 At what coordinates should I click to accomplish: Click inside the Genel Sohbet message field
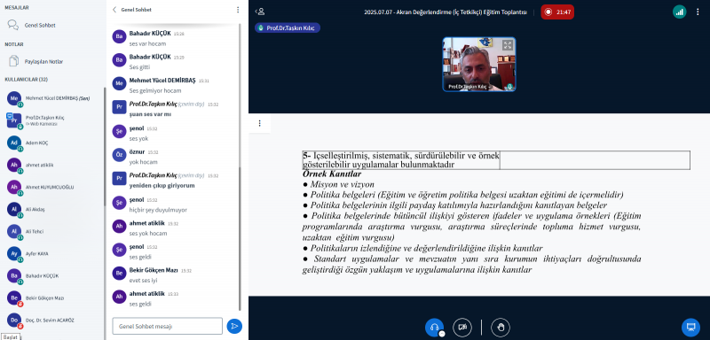(x=167, y=326)
